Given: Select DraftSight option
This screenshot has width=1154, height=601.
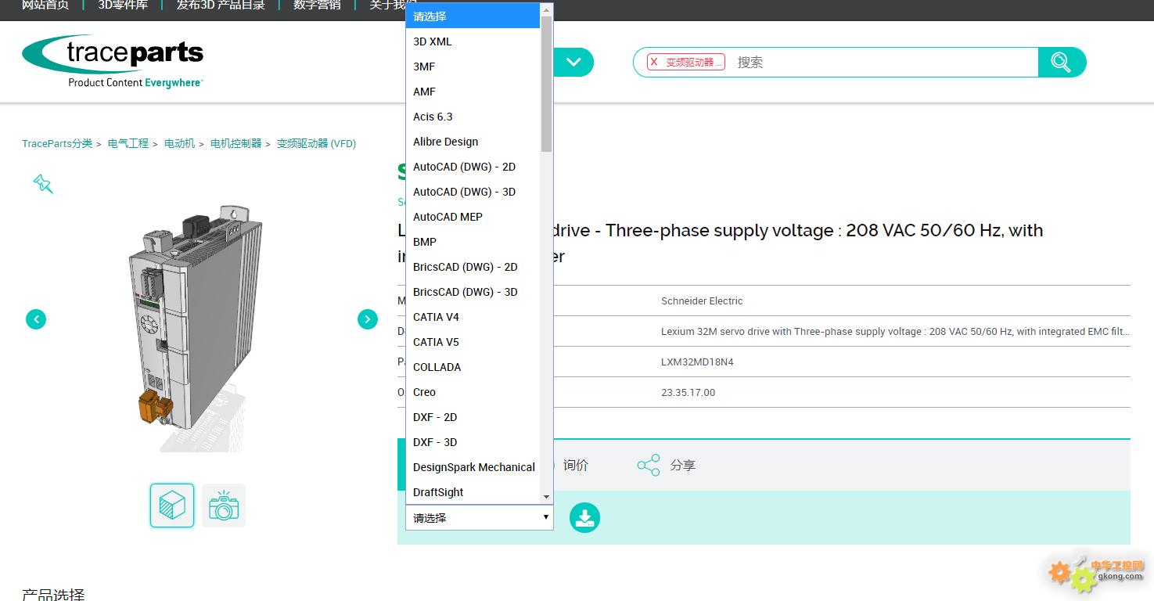Looking at the screenshot, I should 473,492.
